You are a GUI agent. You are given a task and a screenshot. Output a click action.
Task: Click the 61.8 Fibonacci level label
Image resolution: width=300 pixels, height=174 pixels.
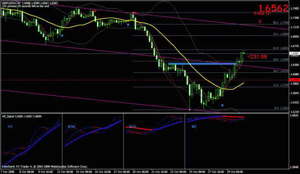pyautogui.click(x=281, y=48)
